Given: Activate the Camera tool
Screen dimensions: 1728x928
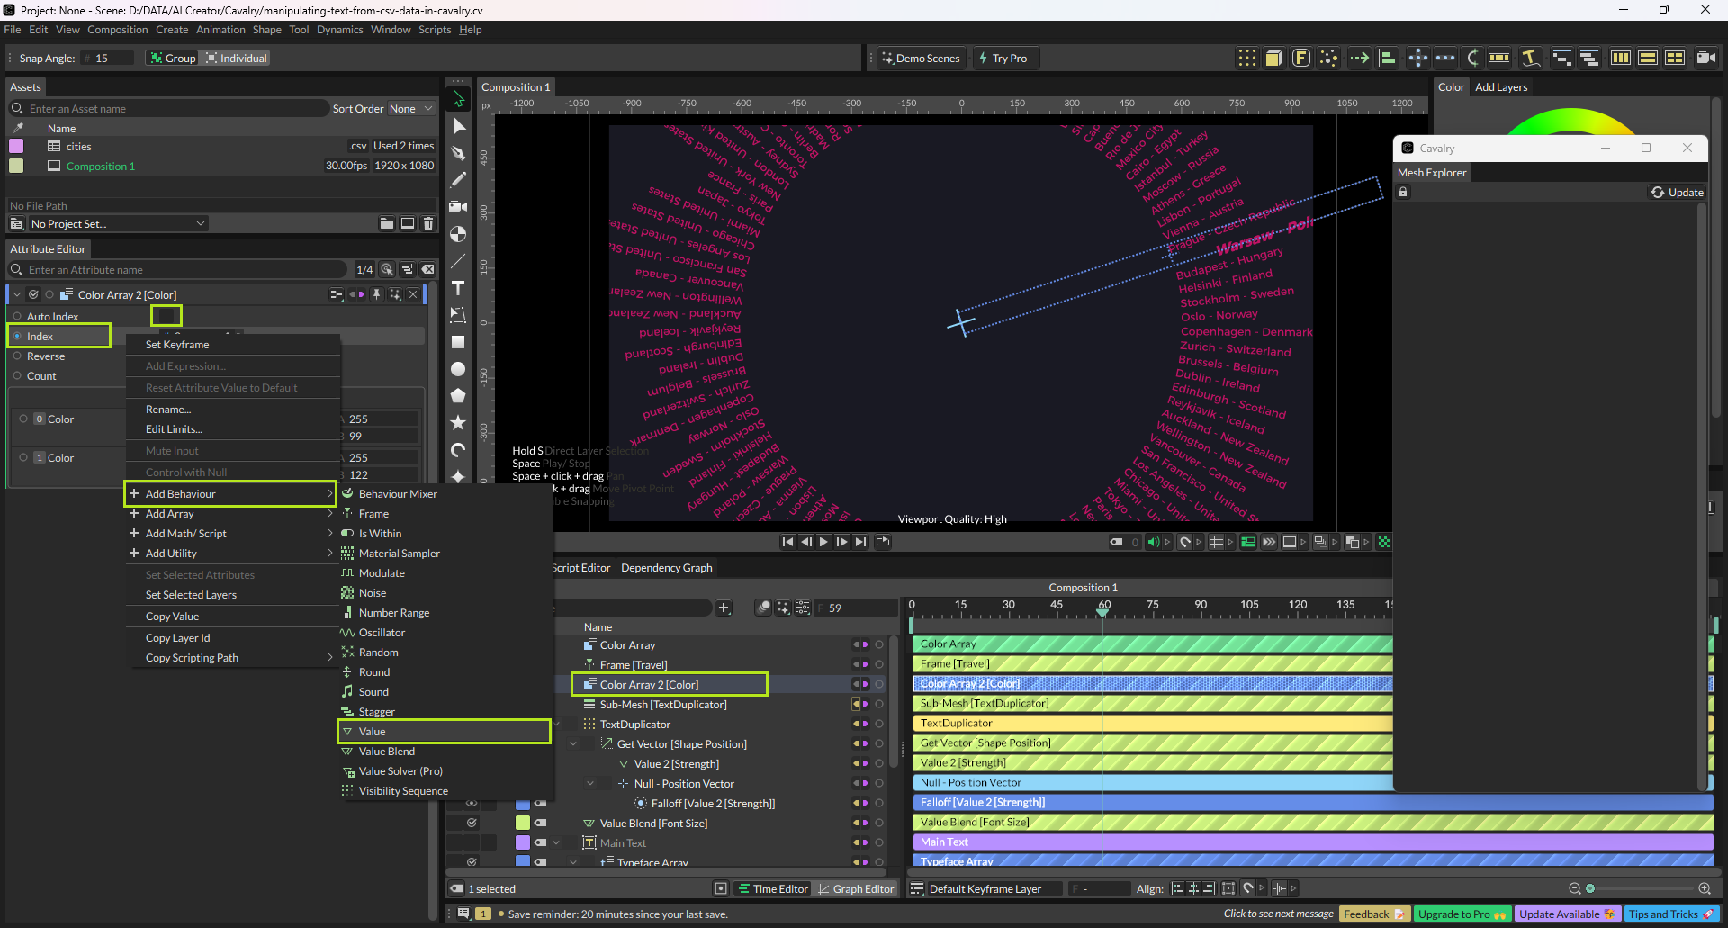Looking at the screenshot, I should pos(458,207).
